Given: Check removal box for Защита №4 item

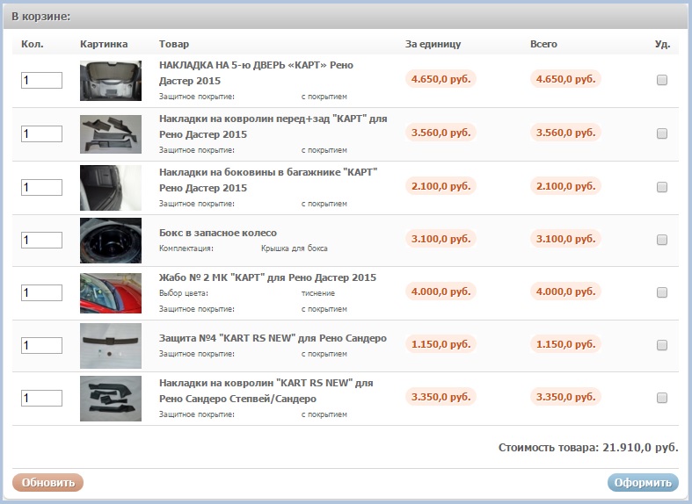Looking at the screenshot, I should [x=662, y=345].
